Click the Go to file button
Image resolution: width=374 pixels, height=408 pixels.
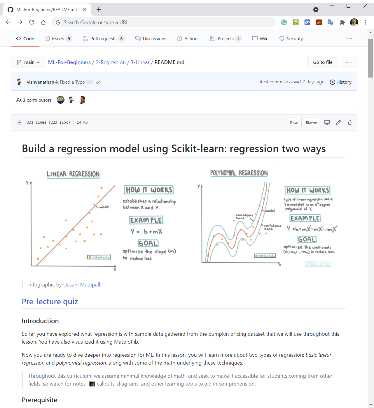tap(322, 62)
